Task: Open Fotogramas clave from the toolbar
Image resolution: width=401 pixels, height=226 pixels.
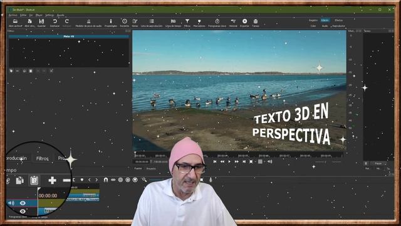Action: [x=217, y=23]
